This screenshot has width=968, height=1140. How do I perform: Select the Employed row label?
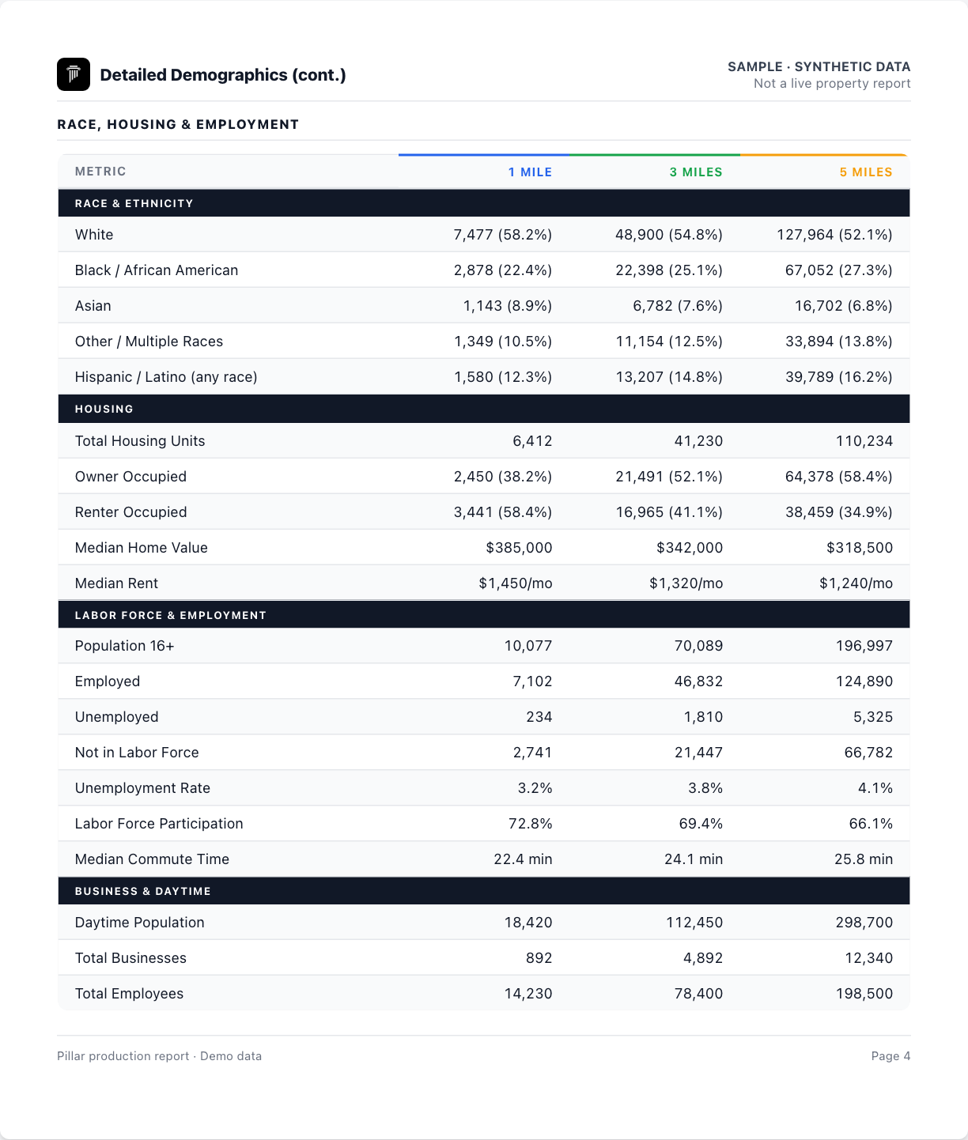coord(108,681)
